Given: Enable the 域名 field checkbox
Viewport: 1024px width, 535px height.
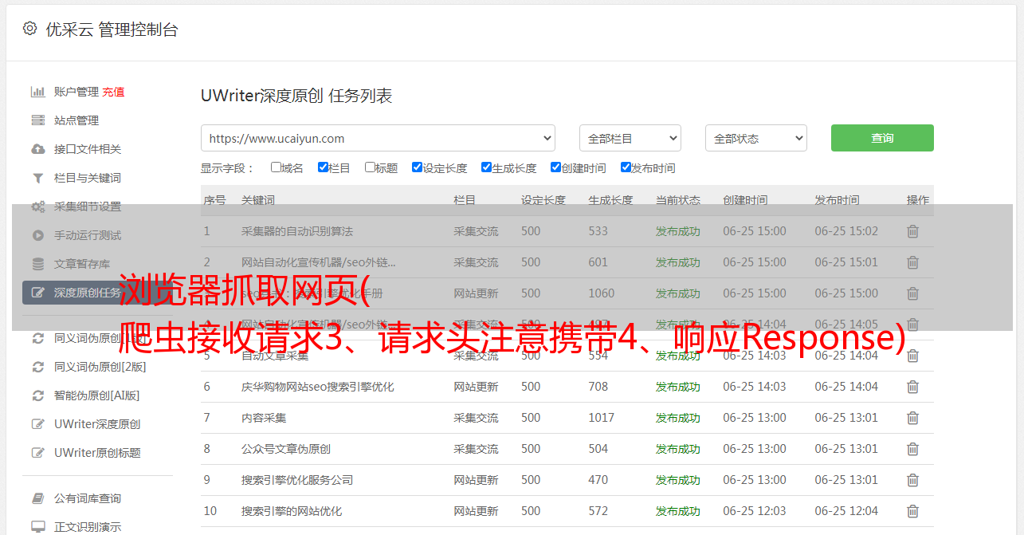Looking at the screenshot, I should pyautogui.click(x=276, y=167).
